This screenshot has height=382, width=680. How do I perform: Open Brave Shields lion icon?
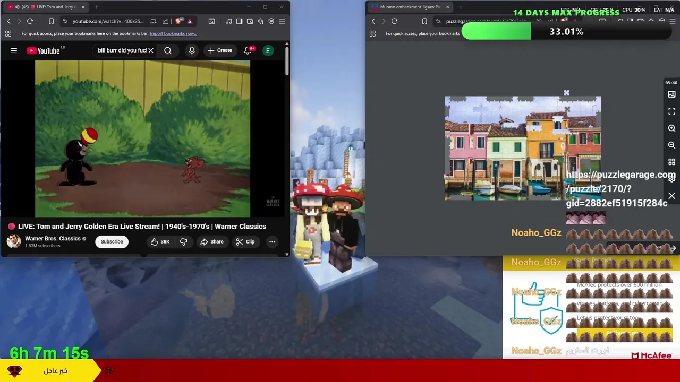[179, 21]
